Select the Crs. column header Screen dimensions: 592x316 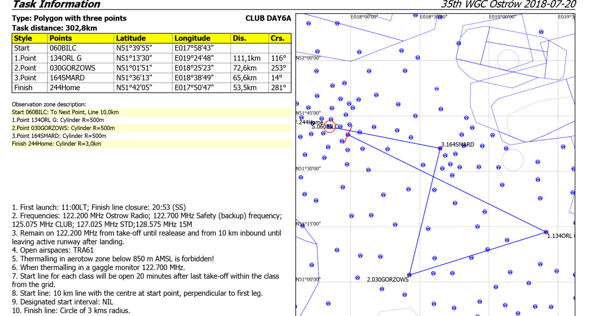click(277, 38)
